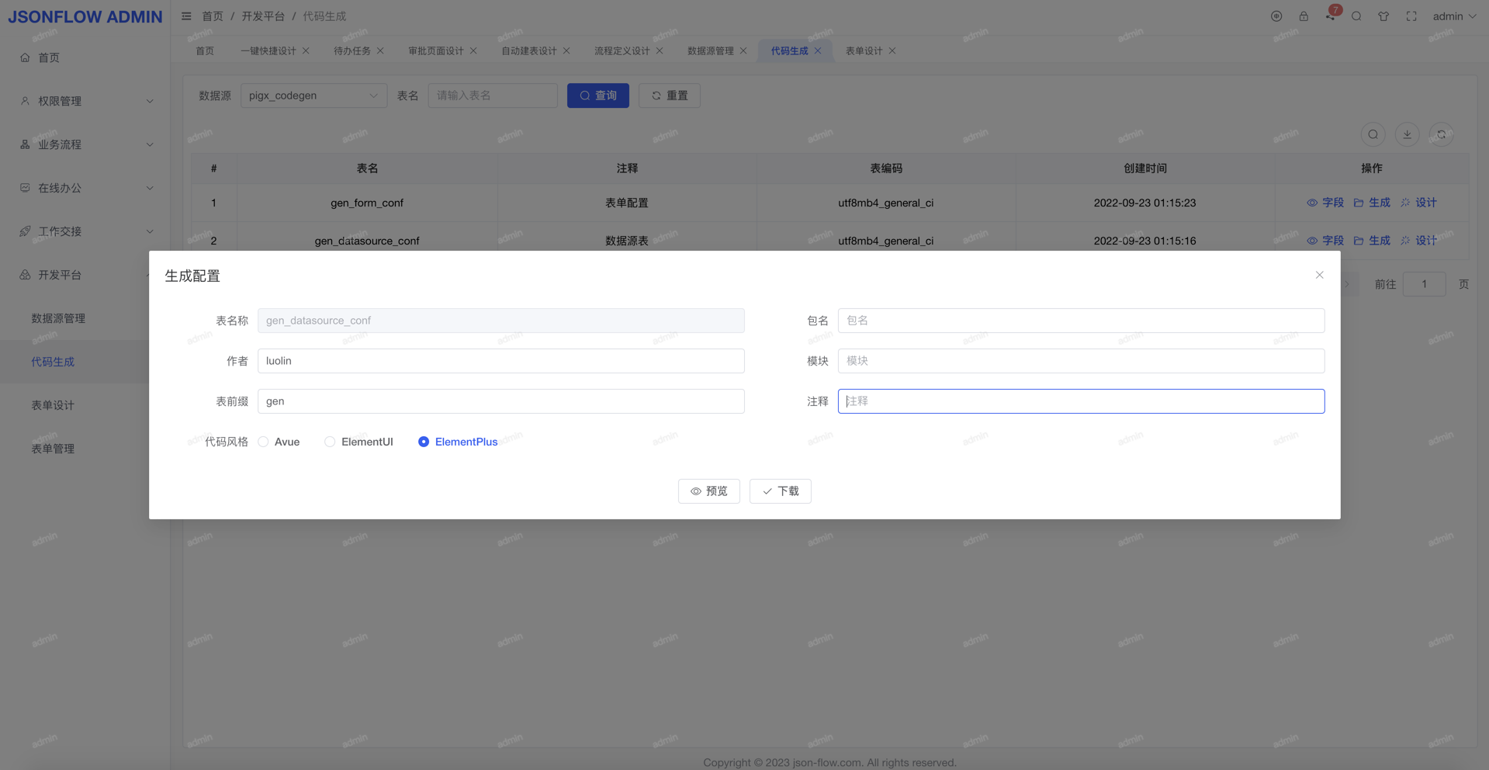Choose the ElementPlus radio option
This screenshot has height=770, width=1489.
coord(424,442)
